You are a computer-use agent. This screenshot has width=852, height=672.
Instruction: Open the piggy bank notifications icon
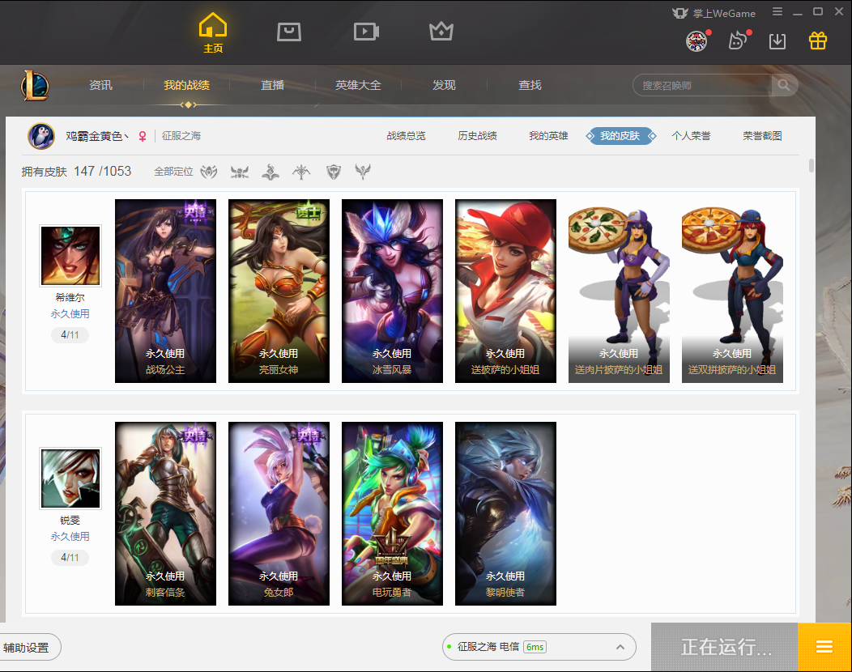click(738, 40)
